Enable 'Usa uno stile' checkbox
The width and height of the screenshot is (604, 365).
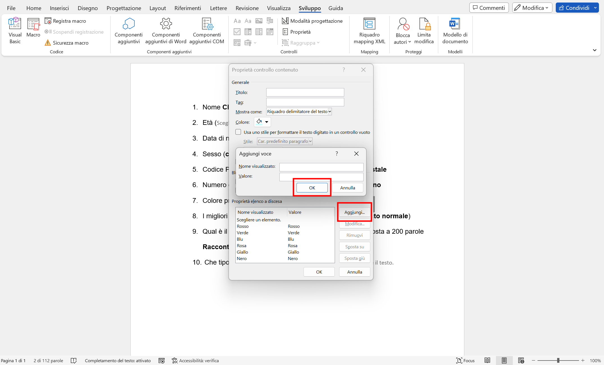click(238, 132)
